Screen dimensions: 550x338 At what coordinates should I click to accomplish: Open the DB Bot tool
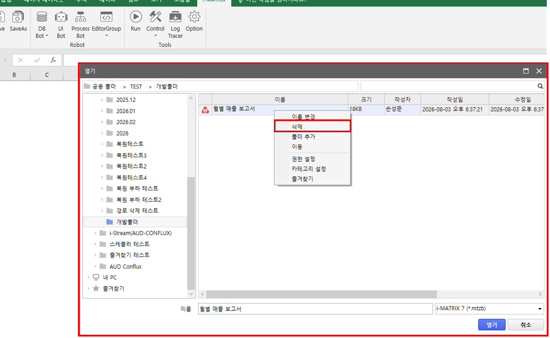point(42,25)
